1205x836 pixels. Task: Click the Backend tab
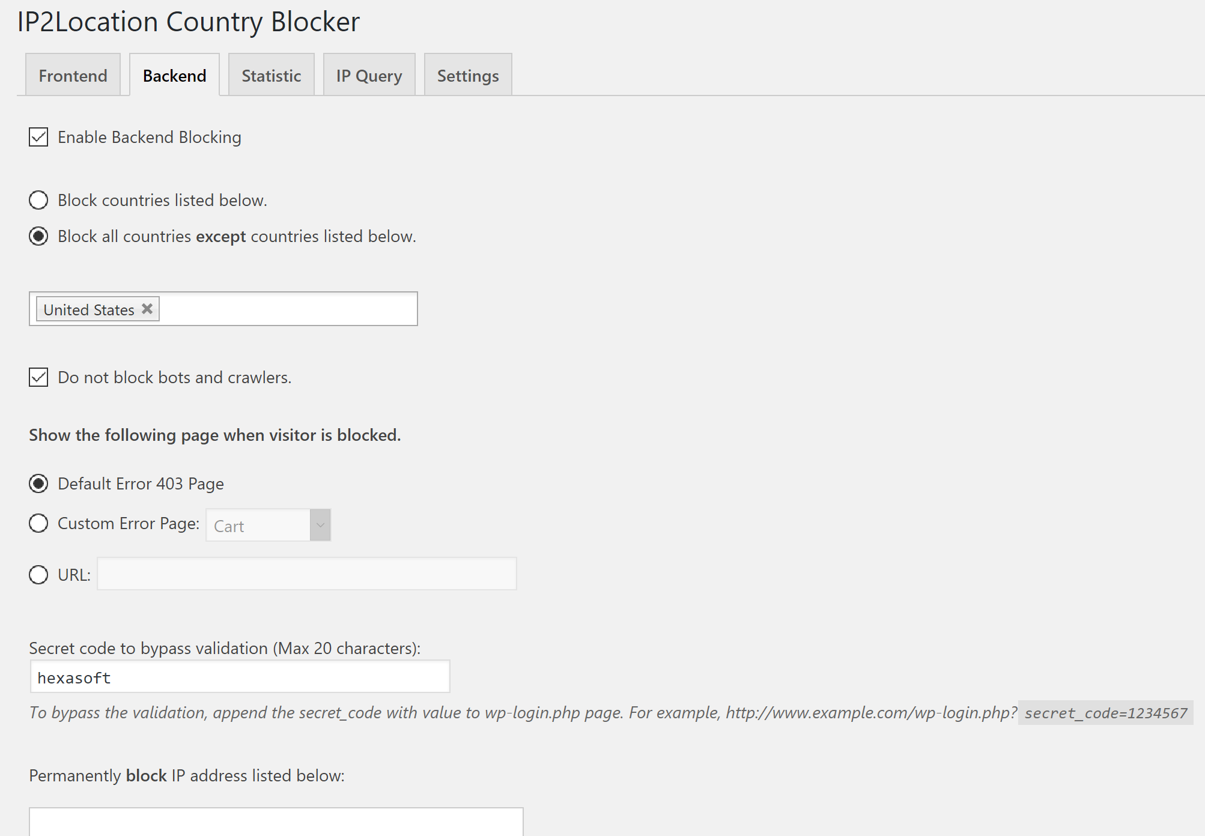pos(174,76)
